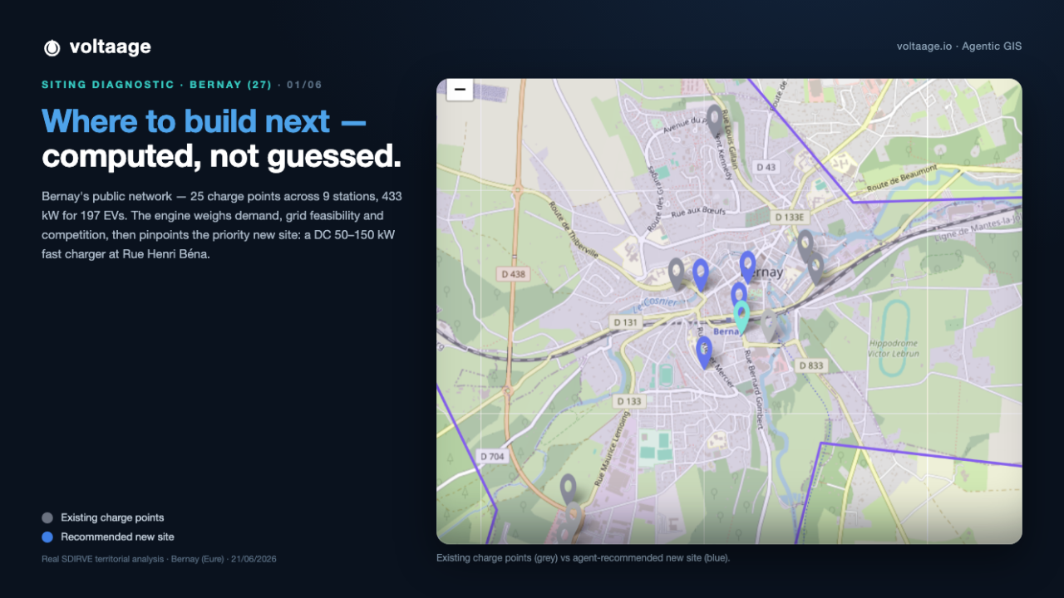Screen dimensions: 1064x598
Task: Click the map caption below the map
Action: coord(583,558)
